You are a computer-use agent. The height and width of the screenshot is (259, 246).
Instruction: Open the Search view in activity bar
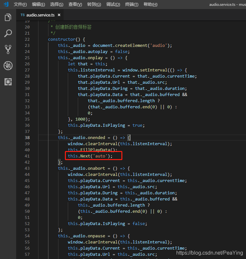coord(8,33)
